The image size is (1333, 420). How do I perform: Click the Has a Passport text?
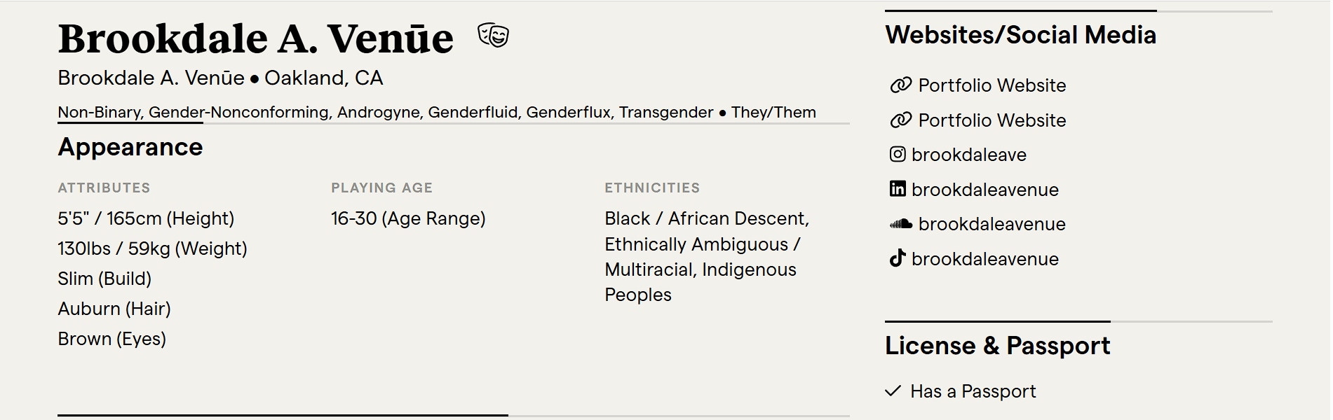tap(973, 391)
